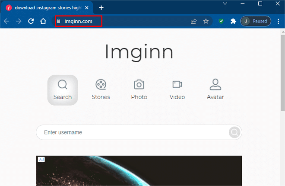This screenshot has width=285, height=186.
Task: Open the Extensions puzzle menu
Action: (x=233, y=21)
